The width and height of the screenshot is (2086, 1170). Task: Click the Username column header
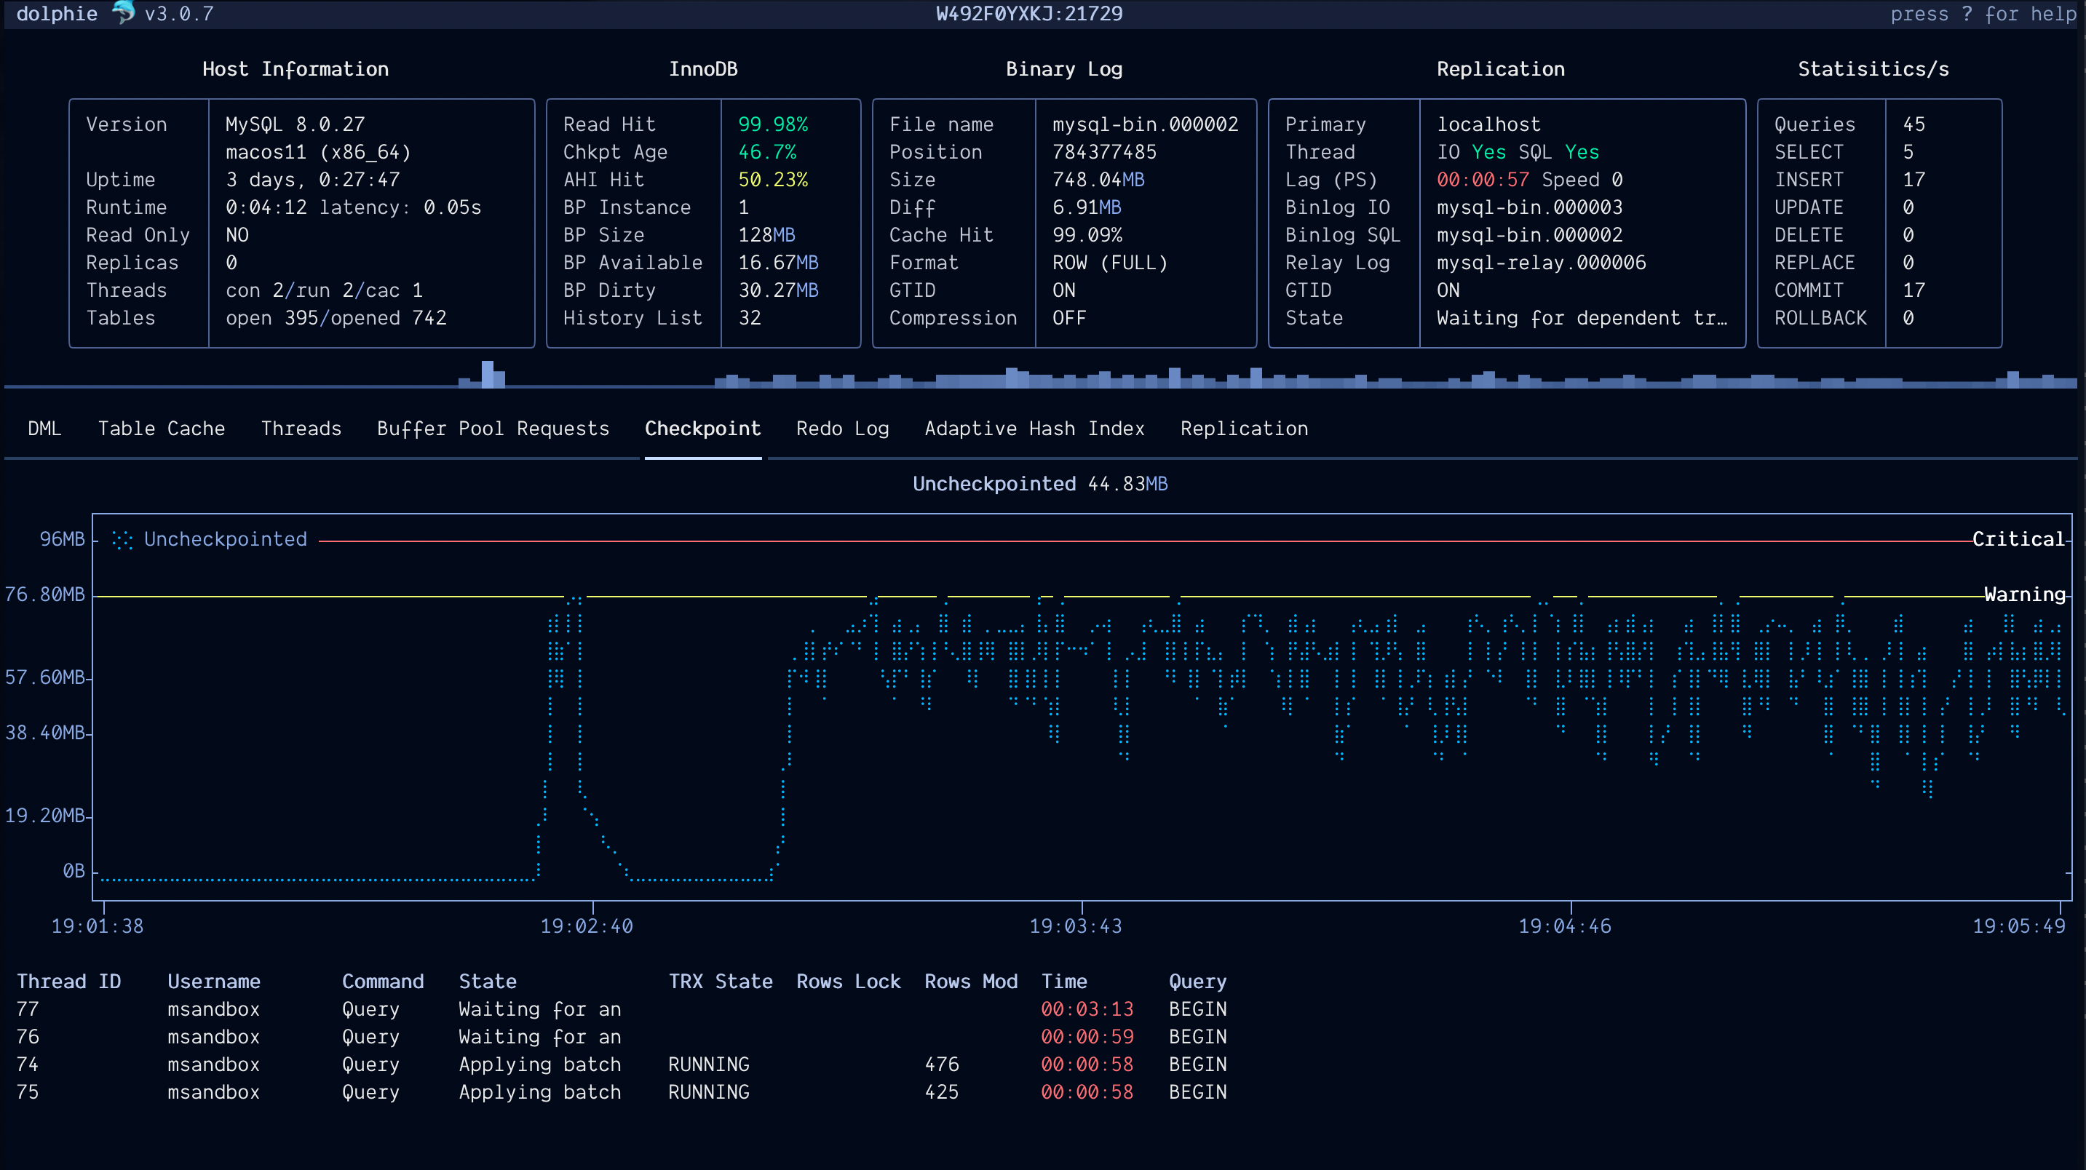pos(214,982)
